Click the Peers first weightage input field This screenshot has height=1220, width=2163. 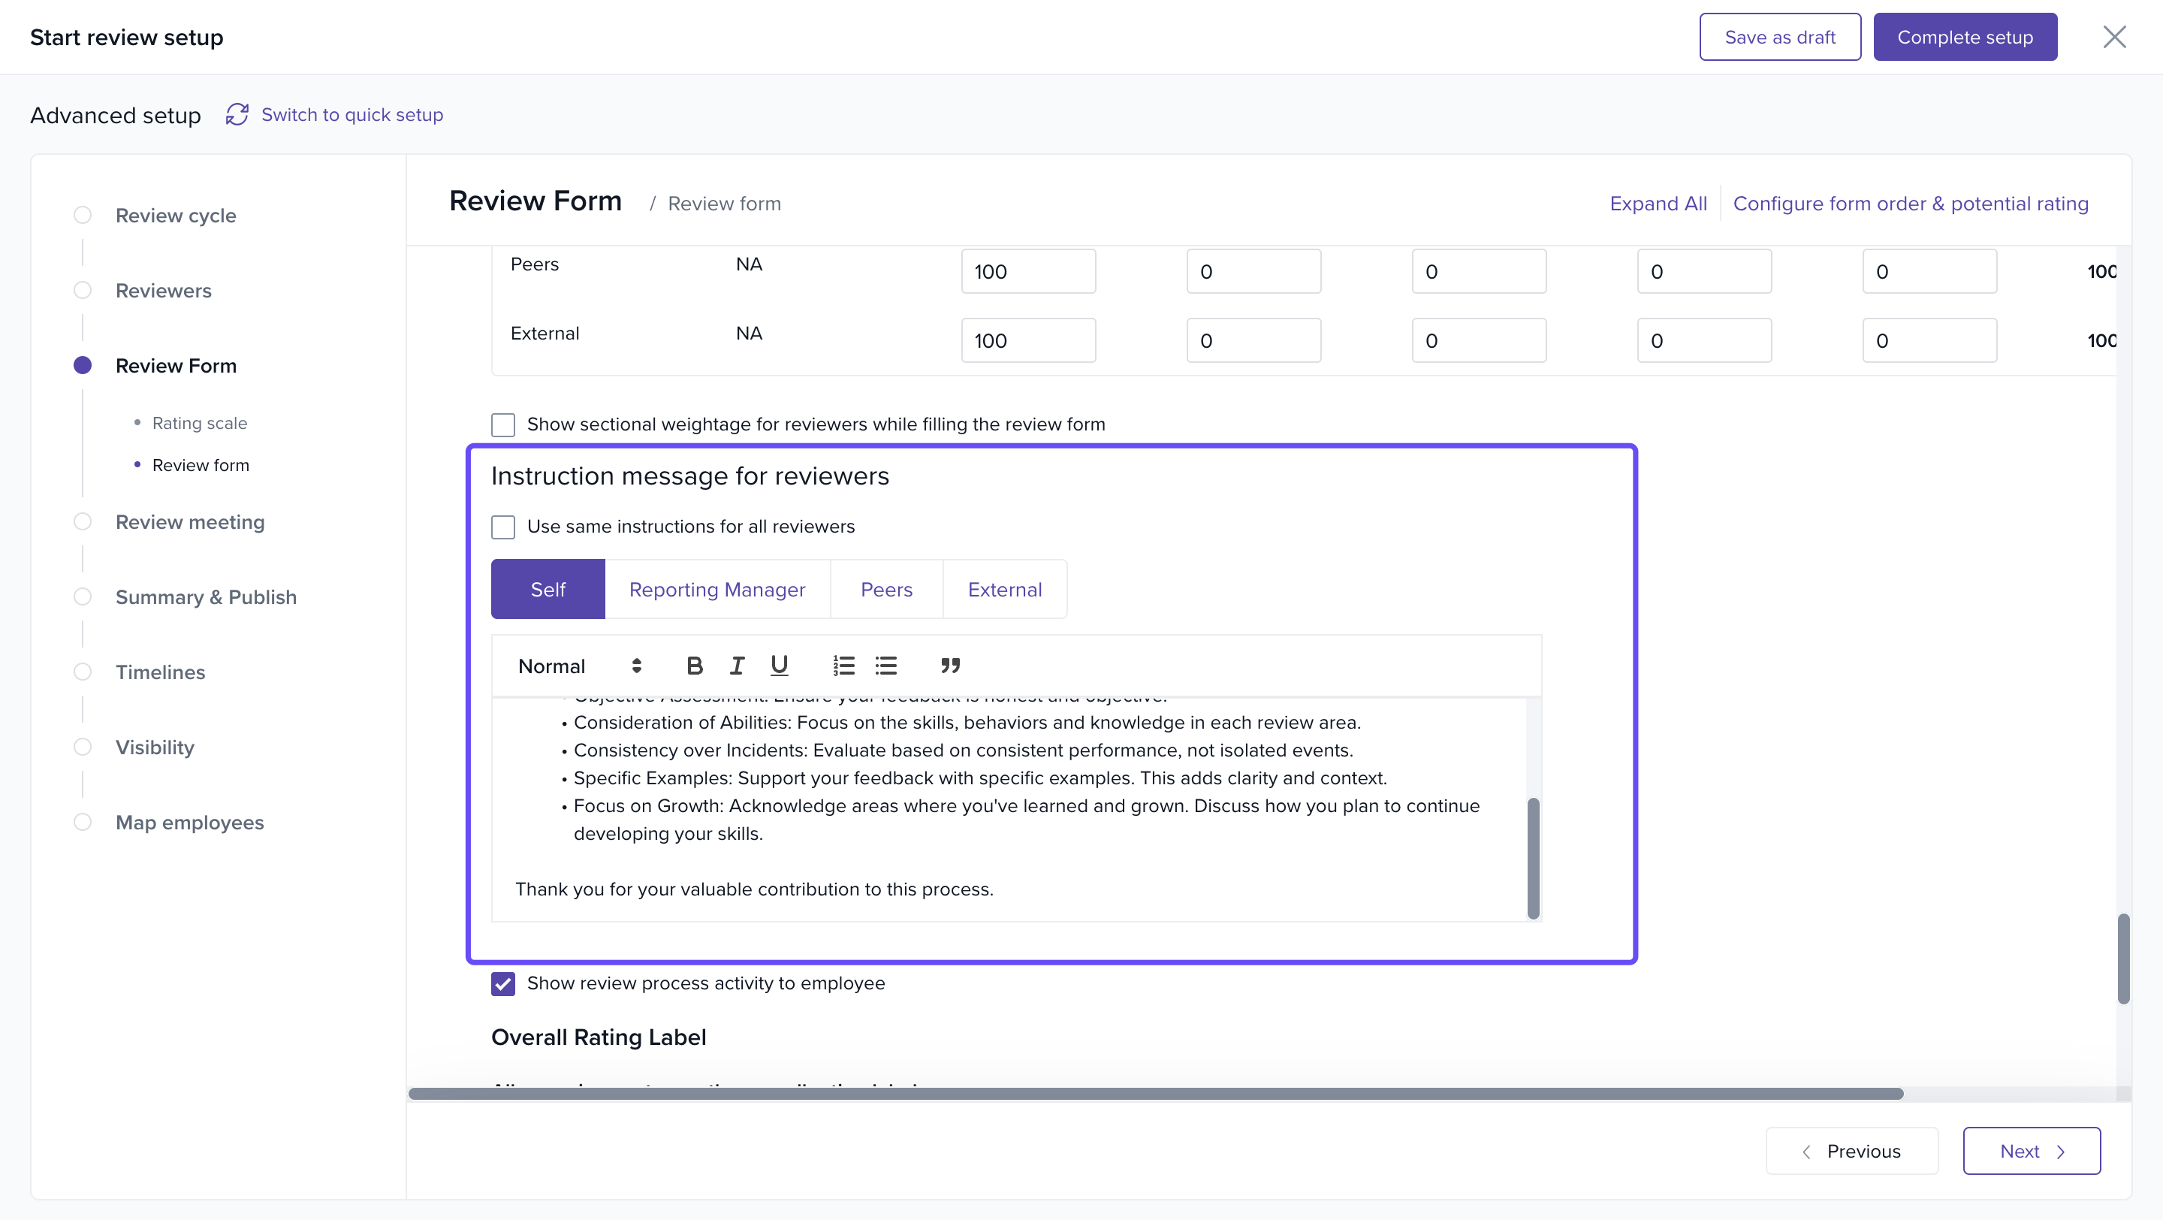pos(1027,272)
